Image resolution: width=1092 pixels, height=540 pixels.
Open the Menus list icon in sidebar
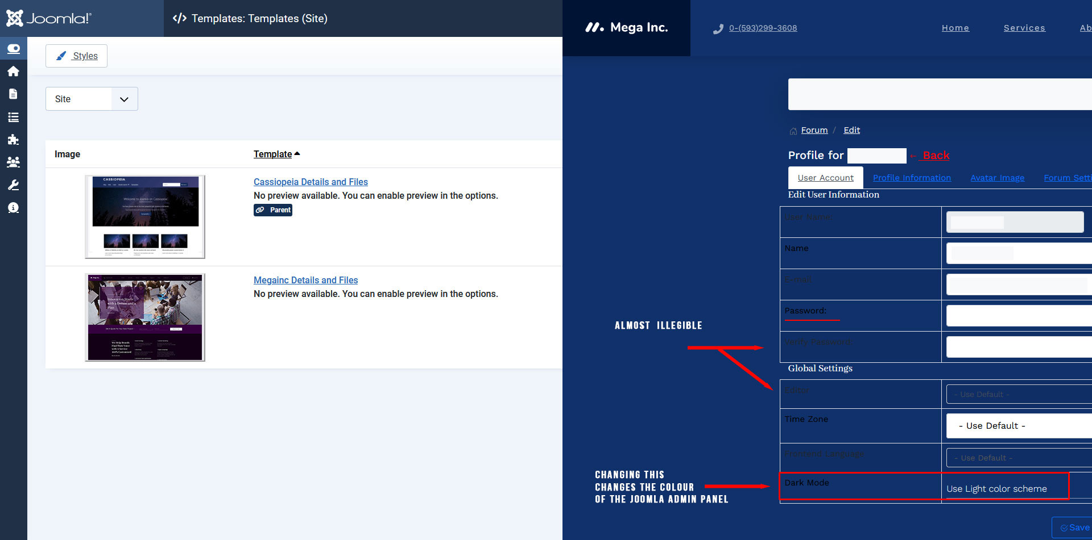pyautogui.click(x=13, y=118)
